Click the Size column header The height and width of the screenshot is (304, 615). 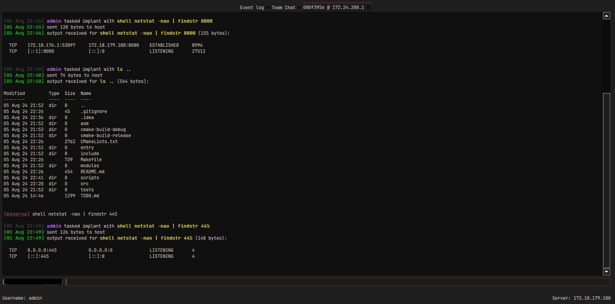70,93
